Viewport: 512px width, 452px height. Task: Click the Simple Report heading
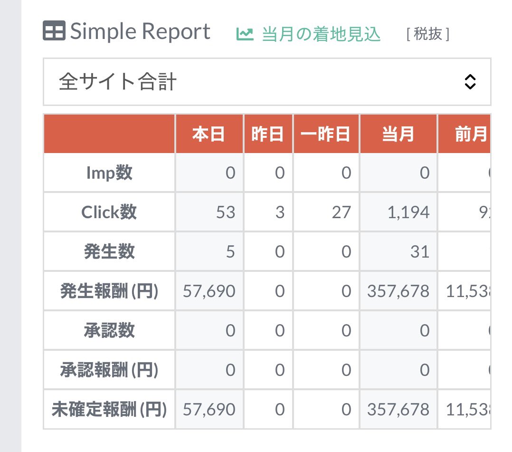tap(140, 31)
